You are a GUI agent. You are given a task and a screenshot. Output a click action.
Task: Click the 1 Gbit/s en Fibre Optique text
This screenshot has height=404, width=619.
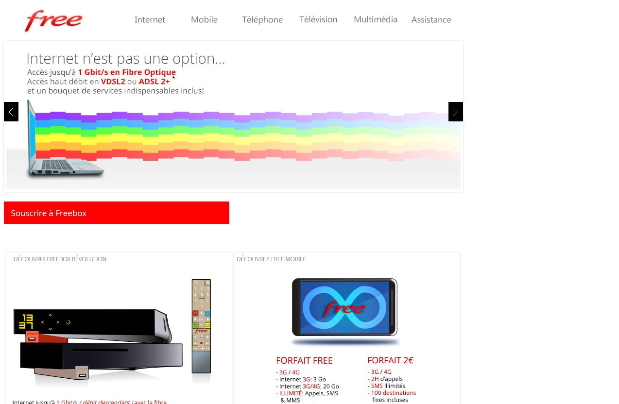[127, 72]
